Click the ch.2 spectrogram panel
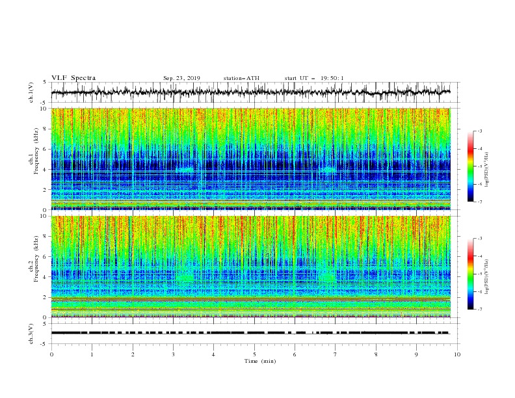 tap(250, 267)
